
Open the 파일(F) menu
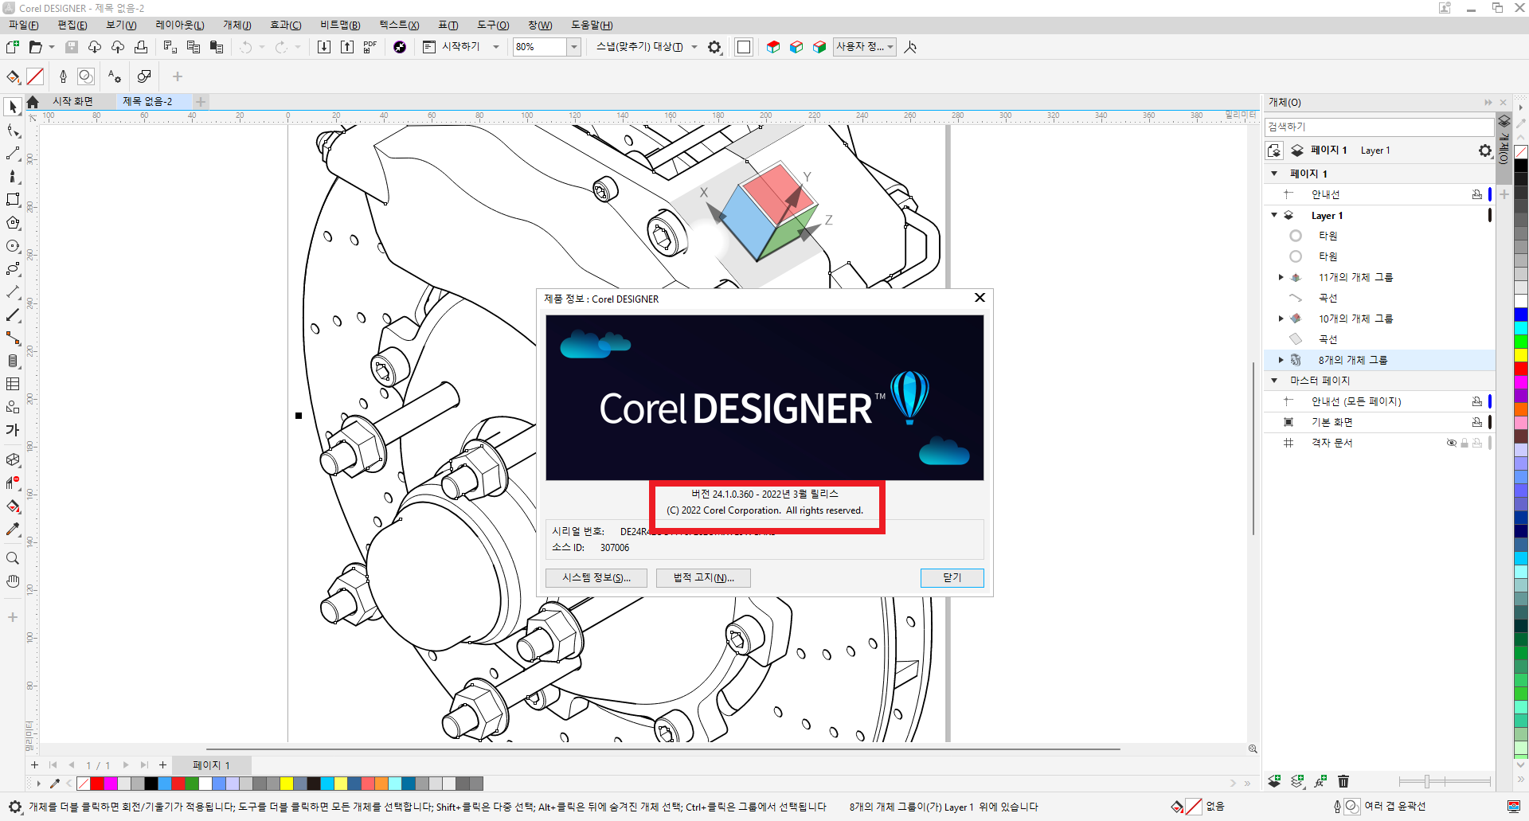click(x=24, y=25)
